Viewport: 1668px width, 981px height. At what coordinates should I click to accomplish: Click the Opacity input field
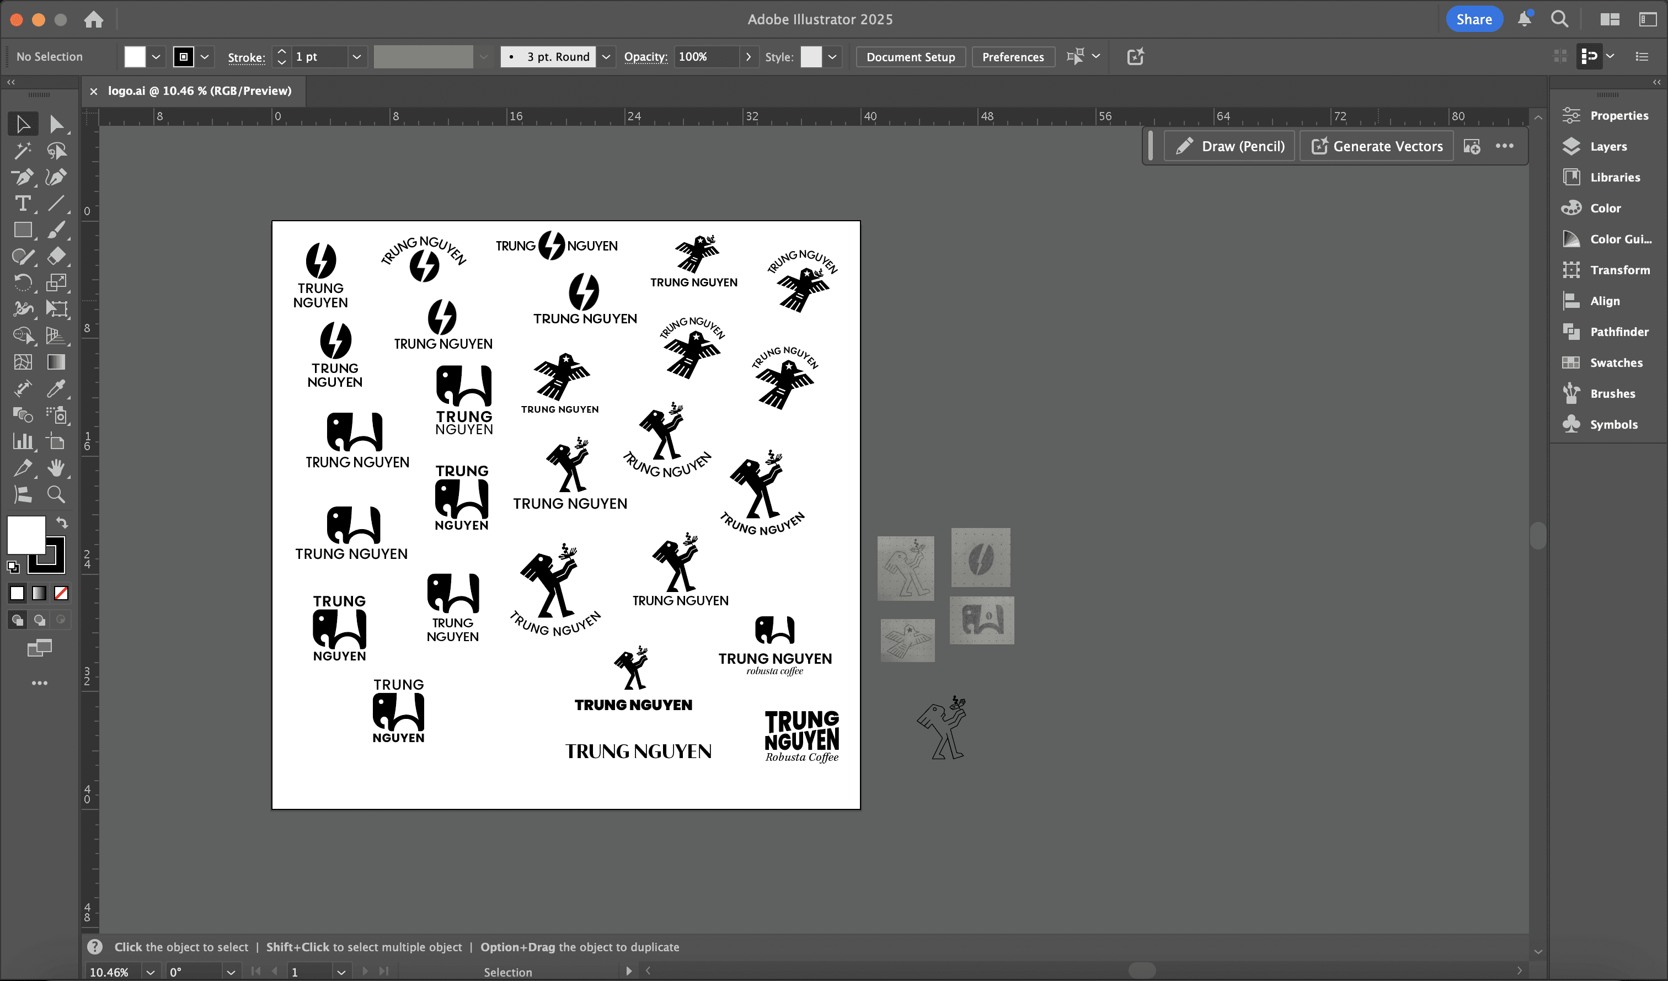(706, 57)
